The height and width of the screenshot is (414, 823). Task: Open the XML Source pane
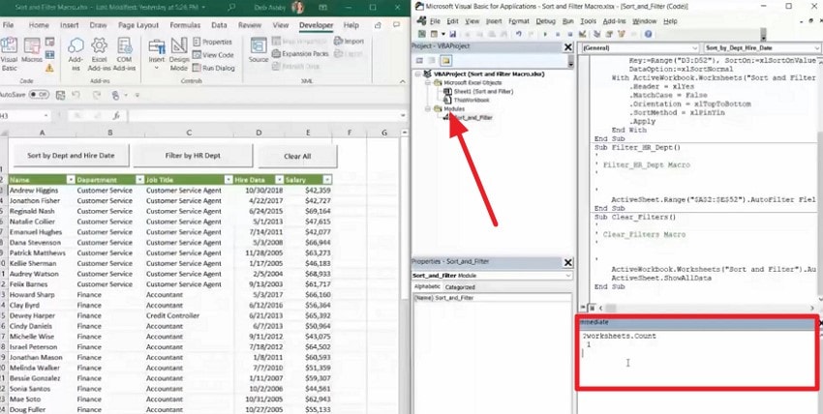point(259,50)
